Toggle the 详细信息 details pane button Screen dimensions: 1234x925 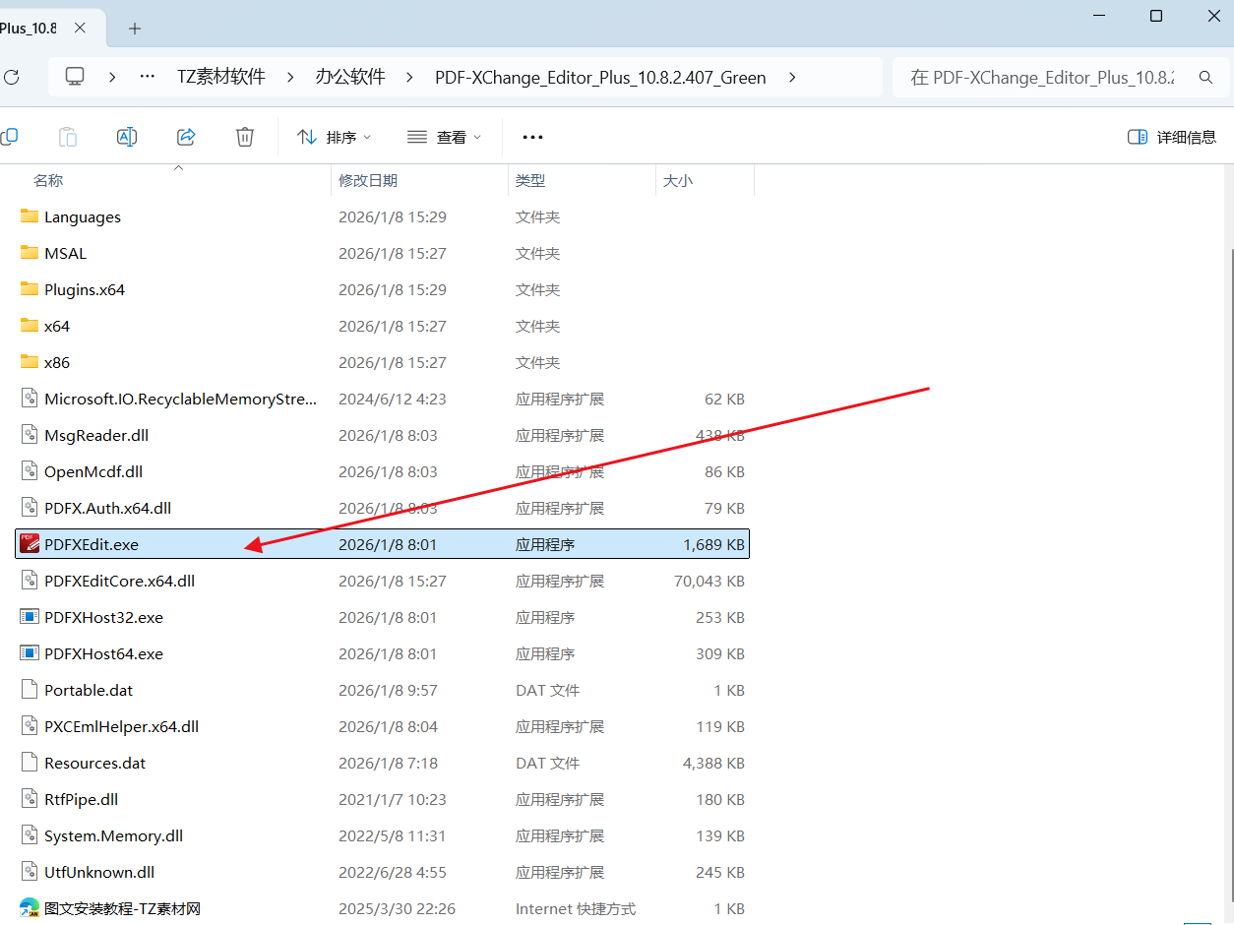coord(1172,137)
